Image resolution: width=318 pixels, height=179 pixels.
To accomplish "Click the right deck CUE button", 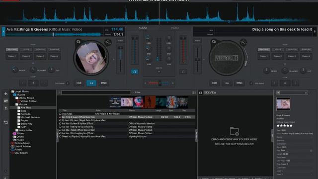I will pos(214,83).
